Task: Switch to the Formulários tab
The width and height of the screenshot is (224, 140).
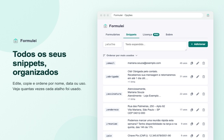Action: pos(113,35)
